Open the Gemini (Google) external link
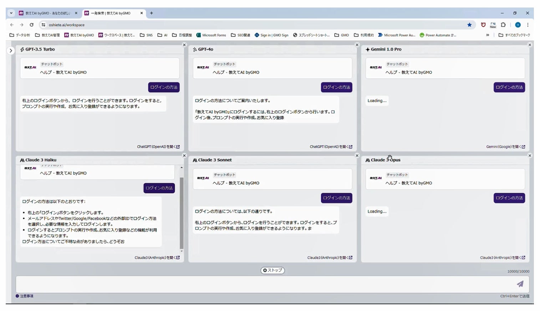Screen dimensions: 540x311 click(x=505, y=147)
